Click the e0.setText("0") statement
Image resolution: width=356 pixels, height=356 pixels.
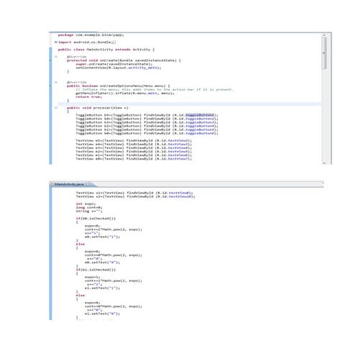coord(102,263)
